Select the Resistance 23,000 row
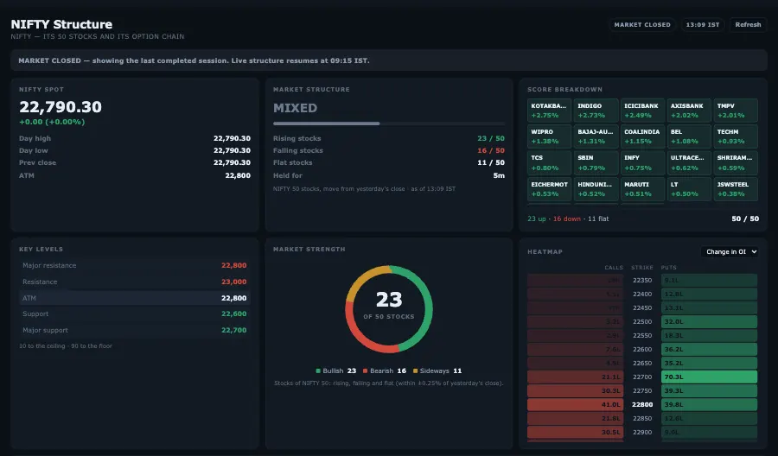 pyautogui.click(x=135, y=282)
